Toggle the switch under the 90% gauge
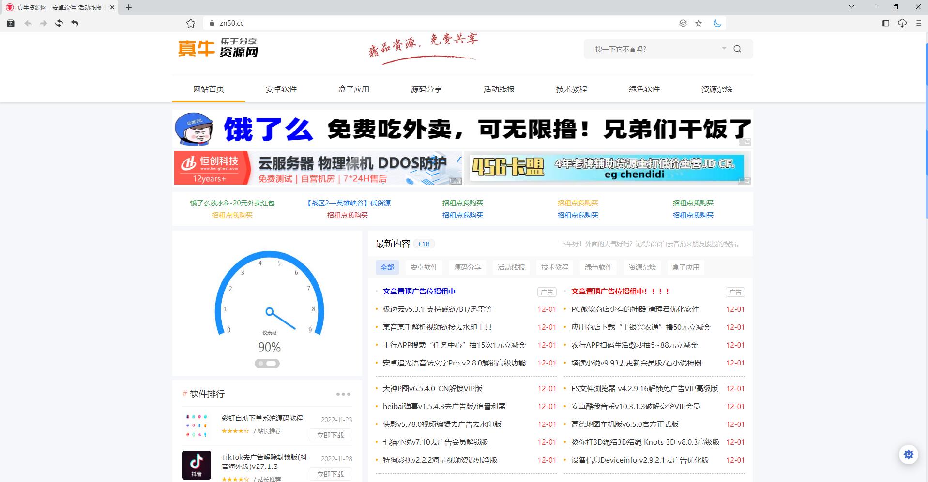 [x=267, y=364]
